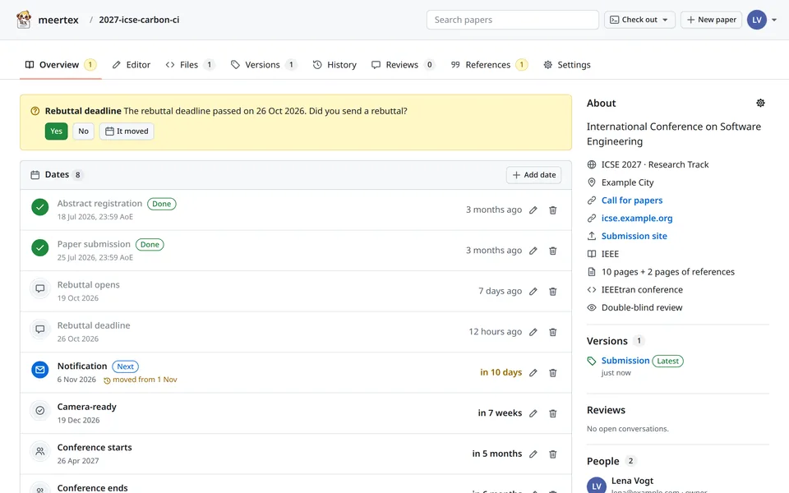
Task: Delete the Rebuttal deadline date row
Action: [552, 332]
